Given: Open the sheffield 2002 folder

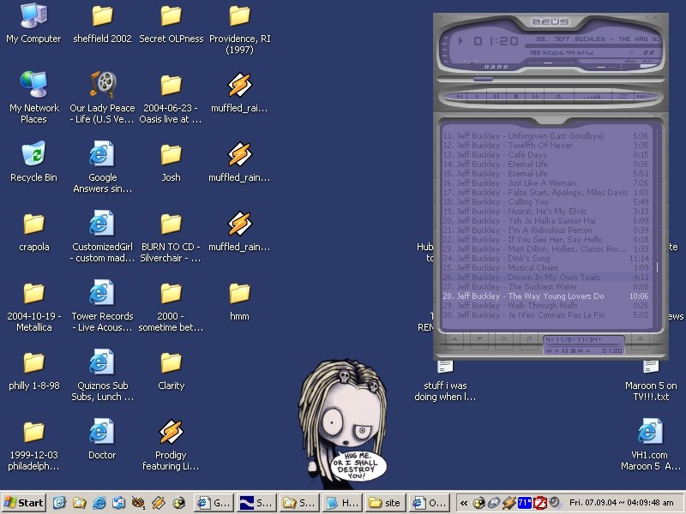Looking at the screenshot, I should (x=102, y=23).
